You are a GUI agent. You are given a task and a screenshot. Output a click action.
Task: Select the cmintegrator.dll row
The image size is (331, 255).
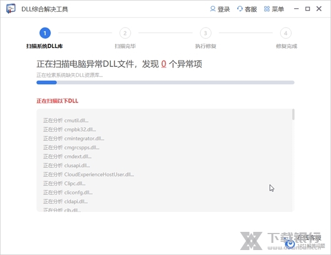[x=74, y=138]
